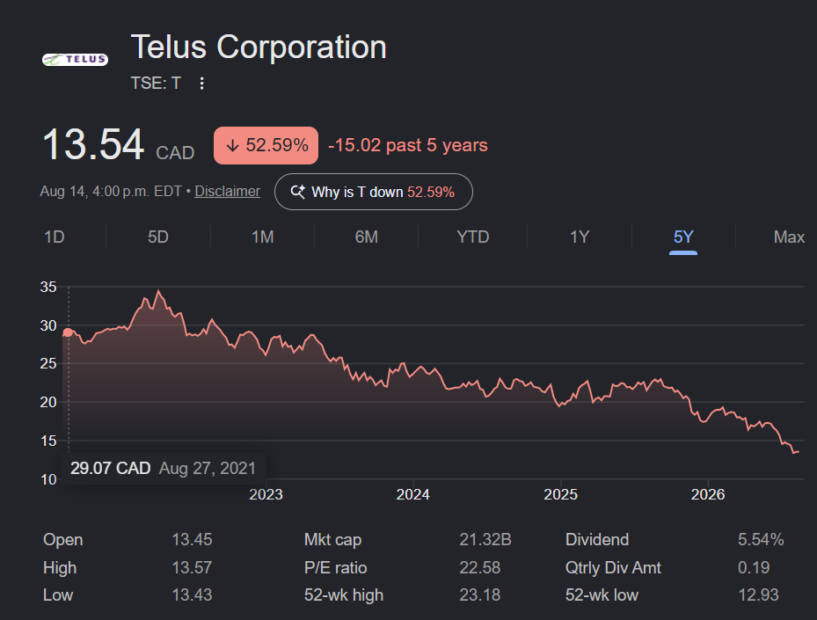The height and width of the screenshot is (620, 817).
Task: Click the red 52.59% change badge
Action: pos(266,145)
